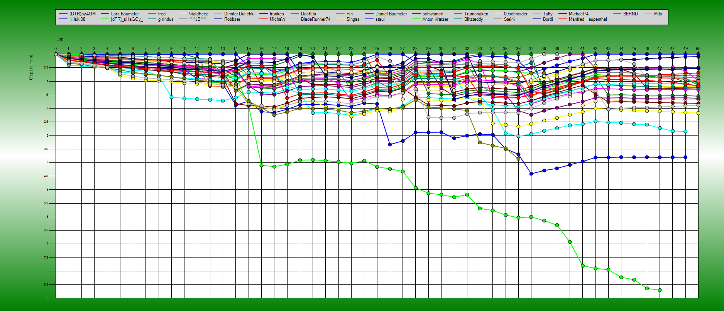Click the green swatch beside Anton Kratzer
This screenshot has height=311, width=724.
pyautogui.click(x=416, y=19)
